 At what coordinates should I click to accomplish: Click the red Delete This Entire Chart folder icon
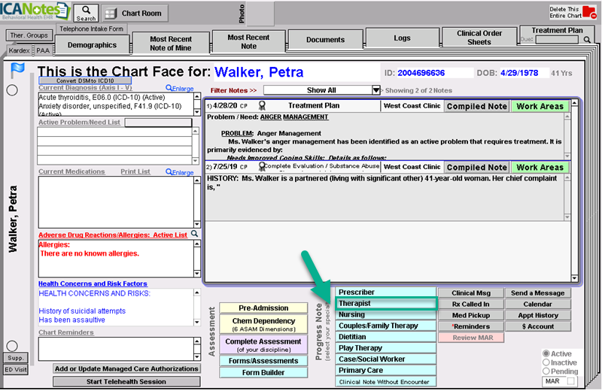[589, 12]
